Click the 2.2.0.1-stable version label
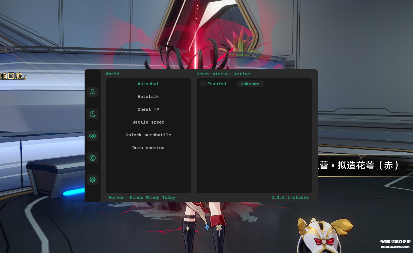Image resolution: width=413 pixels, height=253 pixels. [x=290, y=198]
